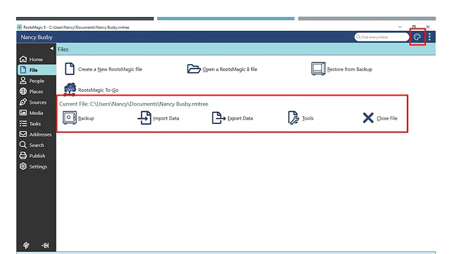Open the People section
The height and width of the screenshot is (254, 452).
[x=36, y=81]
